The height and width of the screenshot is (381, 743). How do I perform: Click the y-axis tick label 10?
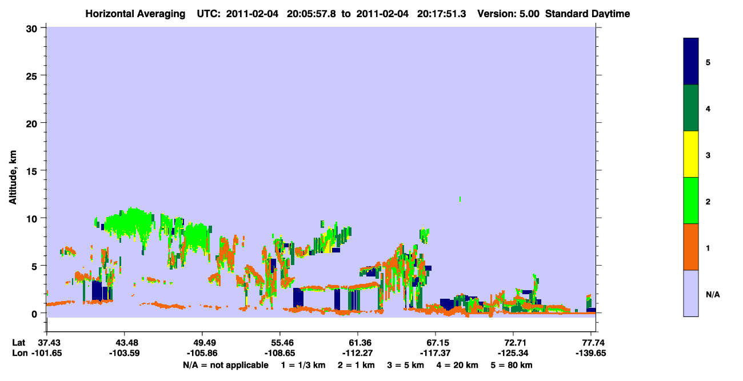[33, 218]
